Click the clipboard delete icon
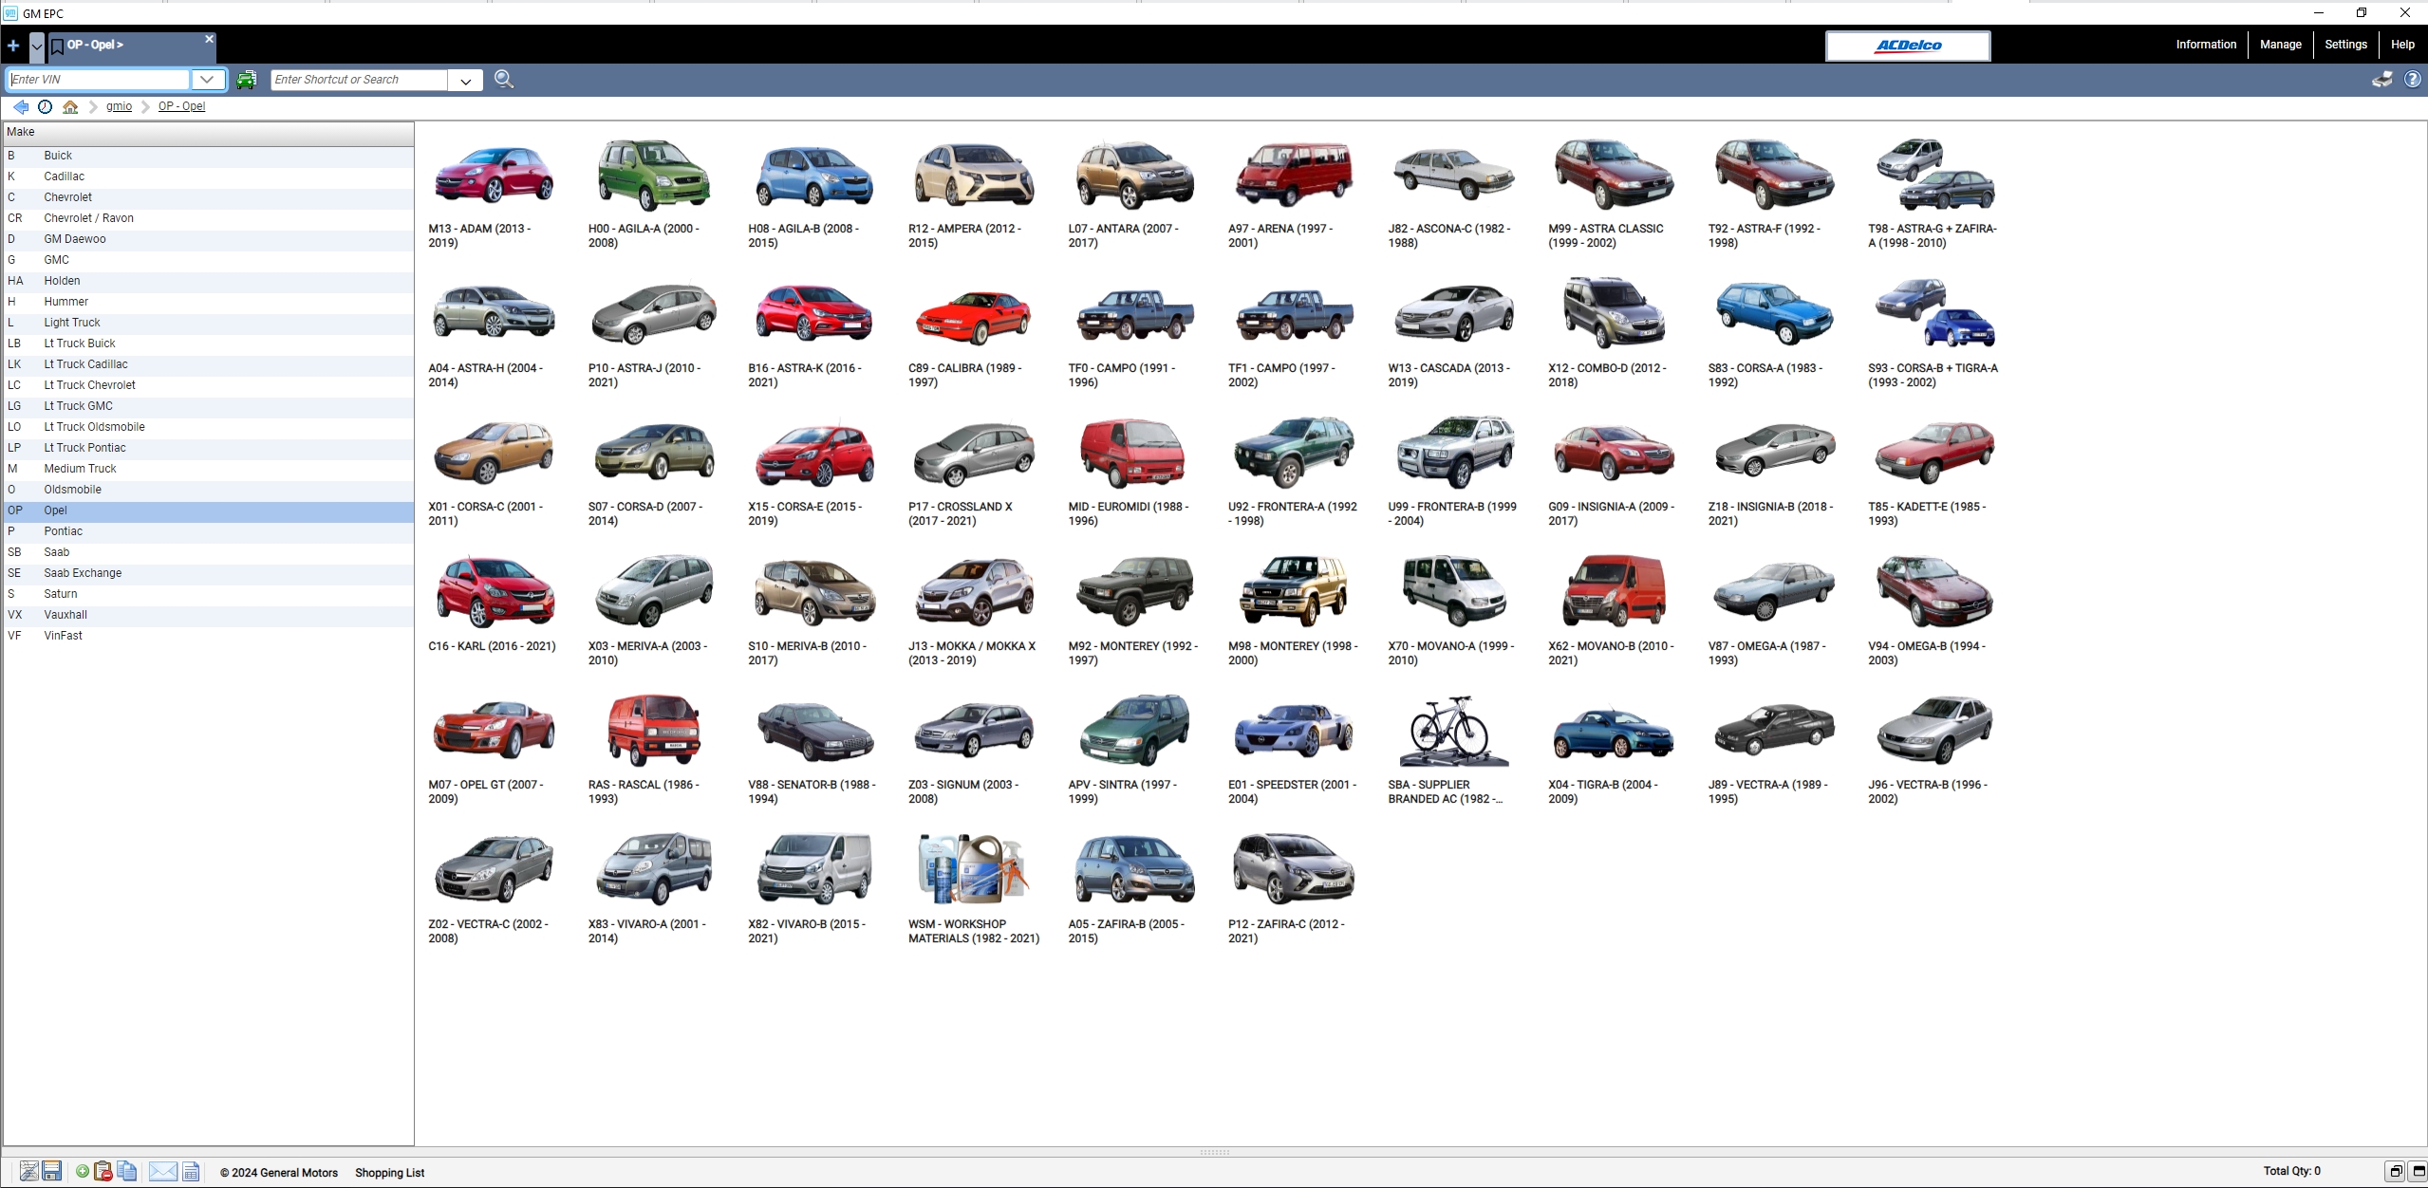 click(x=103, y=1172)
